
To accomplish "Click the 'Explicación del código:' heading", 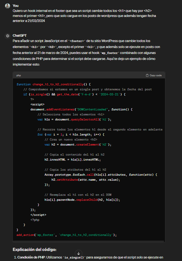I will coord(35,249).
